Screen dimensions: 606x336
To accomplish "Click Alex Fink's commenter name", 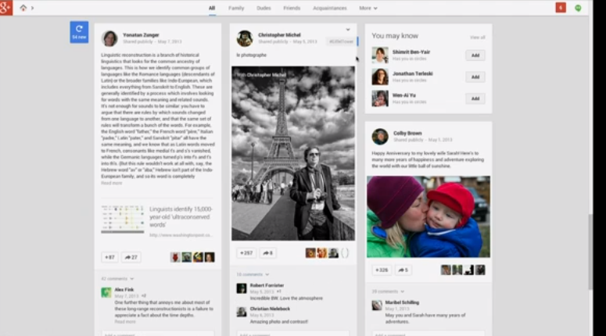I will [x=124, y=290].
